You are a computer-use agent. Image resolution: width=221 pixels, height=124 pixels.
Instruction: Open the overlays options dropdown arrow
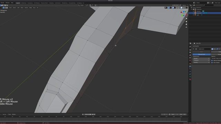pyautogui.click(x=175, y=8)
